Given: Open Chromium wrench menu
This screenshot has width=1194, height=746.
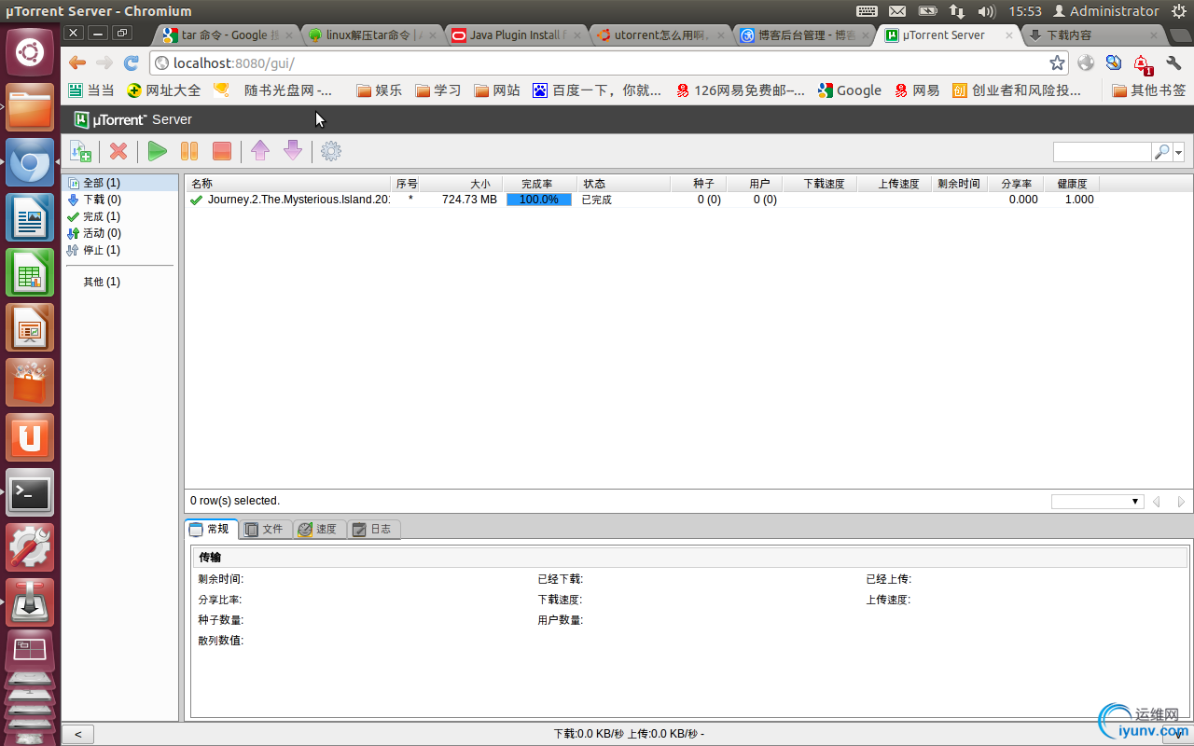Looking at the screenshot, I should [x=1173, y=62].
